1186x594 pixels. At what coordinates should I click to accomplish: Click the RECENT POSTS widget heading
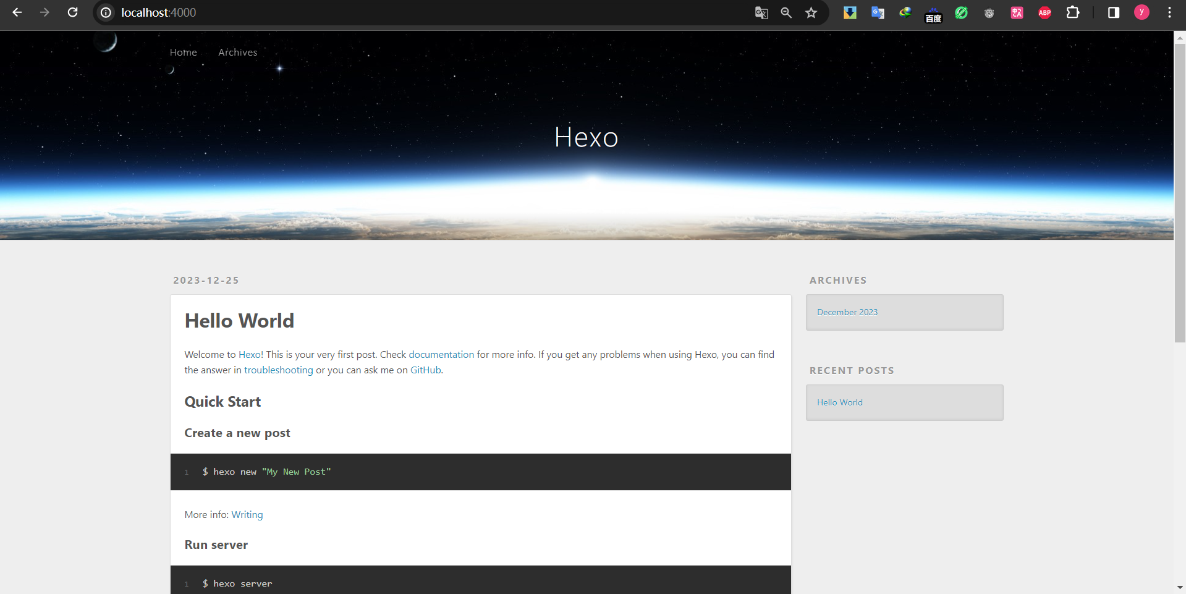click(x=852, y=371)
